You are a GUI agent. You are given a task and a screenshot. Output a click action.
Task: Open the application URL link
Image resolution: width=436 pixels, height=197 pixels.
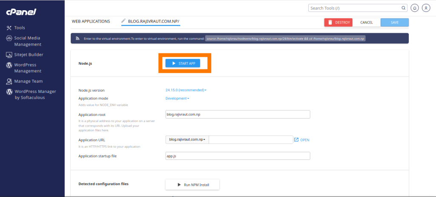pos(302,140)
